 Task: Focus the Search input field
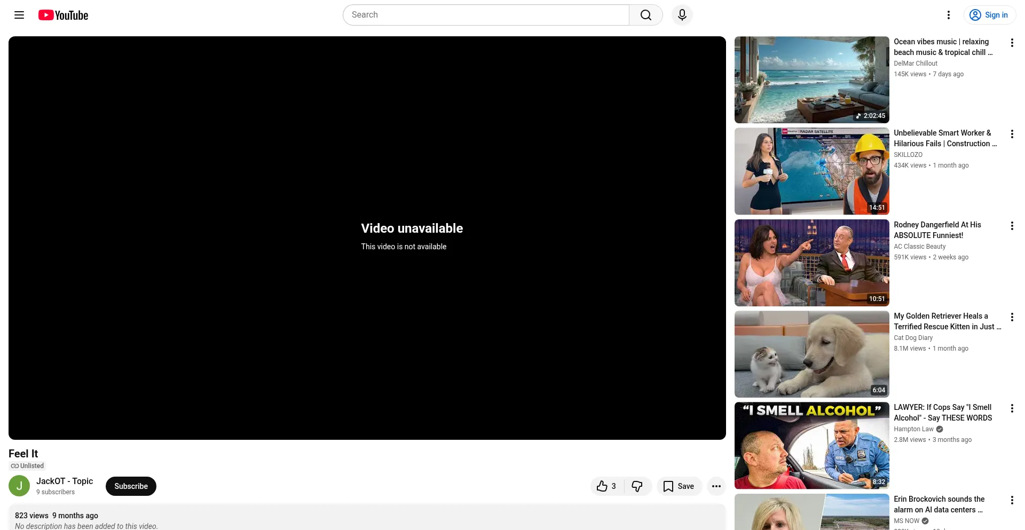coord(486,15)
